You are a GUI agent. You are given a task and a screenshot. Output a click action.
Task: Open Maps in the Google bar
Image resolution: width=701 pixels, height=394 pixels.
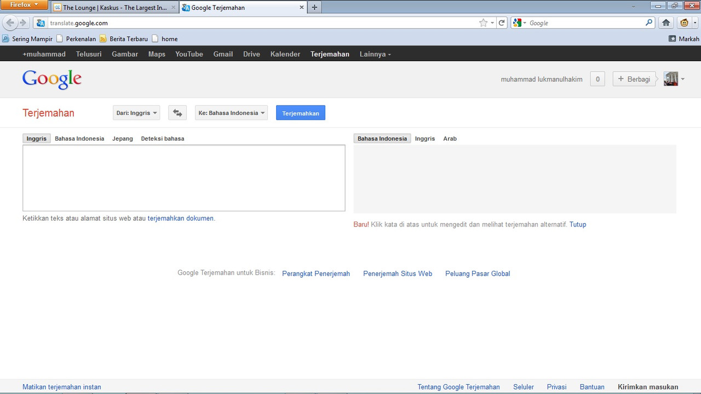[157, 54]
